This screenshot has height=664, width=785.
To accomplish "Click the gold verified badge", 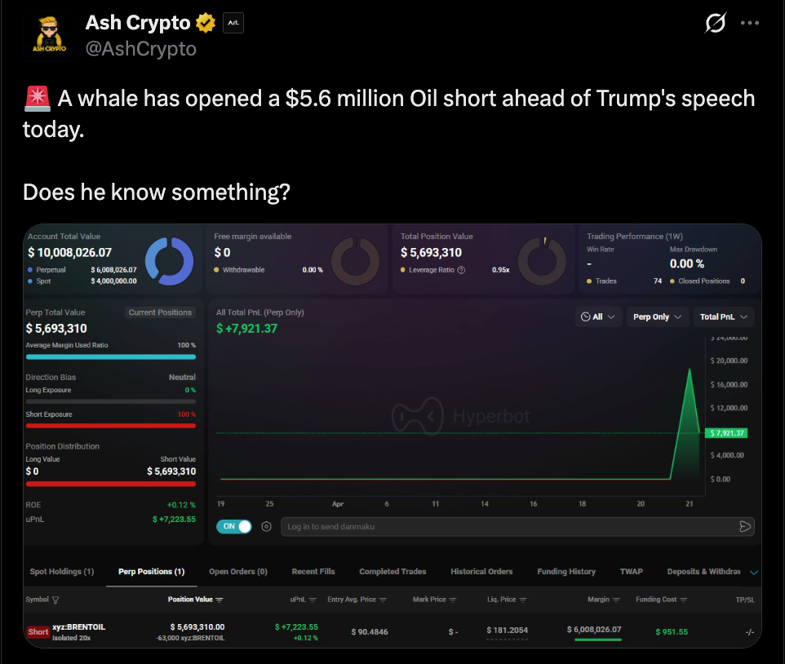I will tap(206, 24).
